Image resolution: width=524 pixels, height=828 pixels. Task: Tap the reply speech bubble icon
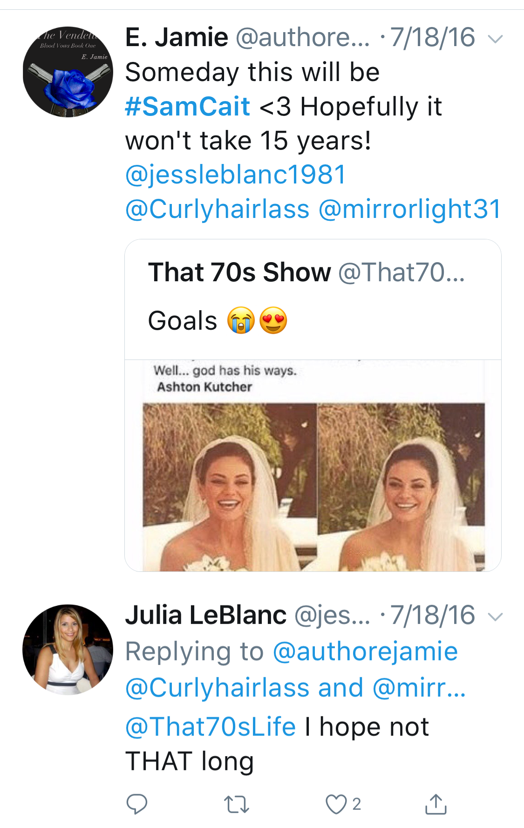[136, 804]
